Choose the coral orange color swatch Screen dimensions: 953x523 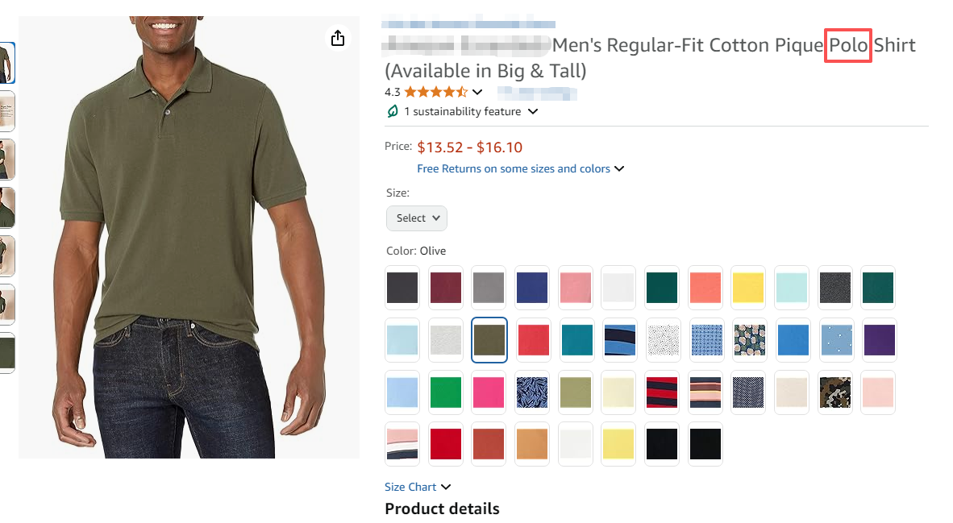(705, 288)
